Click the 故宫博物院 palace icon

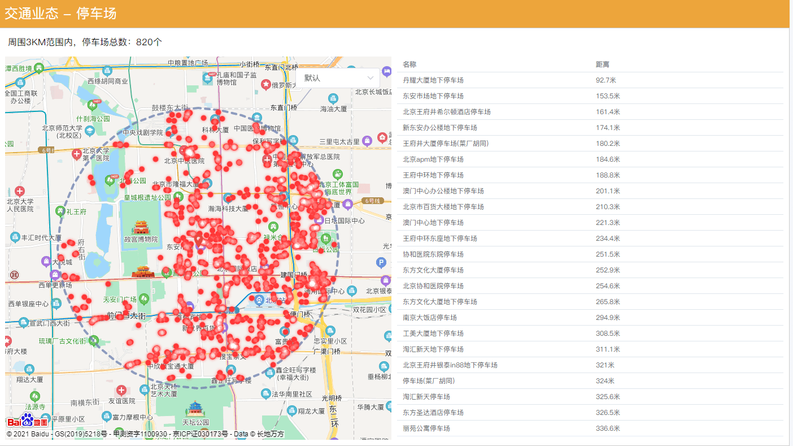(x=141, y=227)
